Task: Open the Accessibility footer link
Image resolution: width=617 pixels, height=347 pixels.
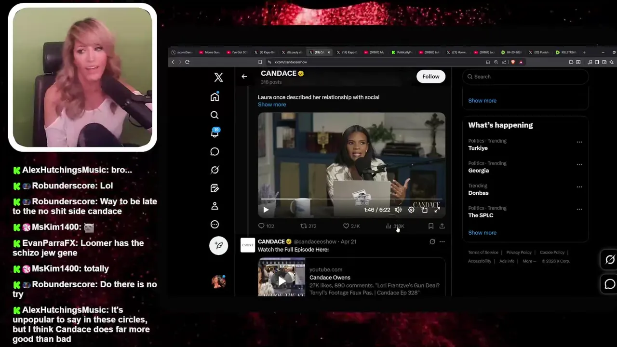Action: tap(480, 261)
